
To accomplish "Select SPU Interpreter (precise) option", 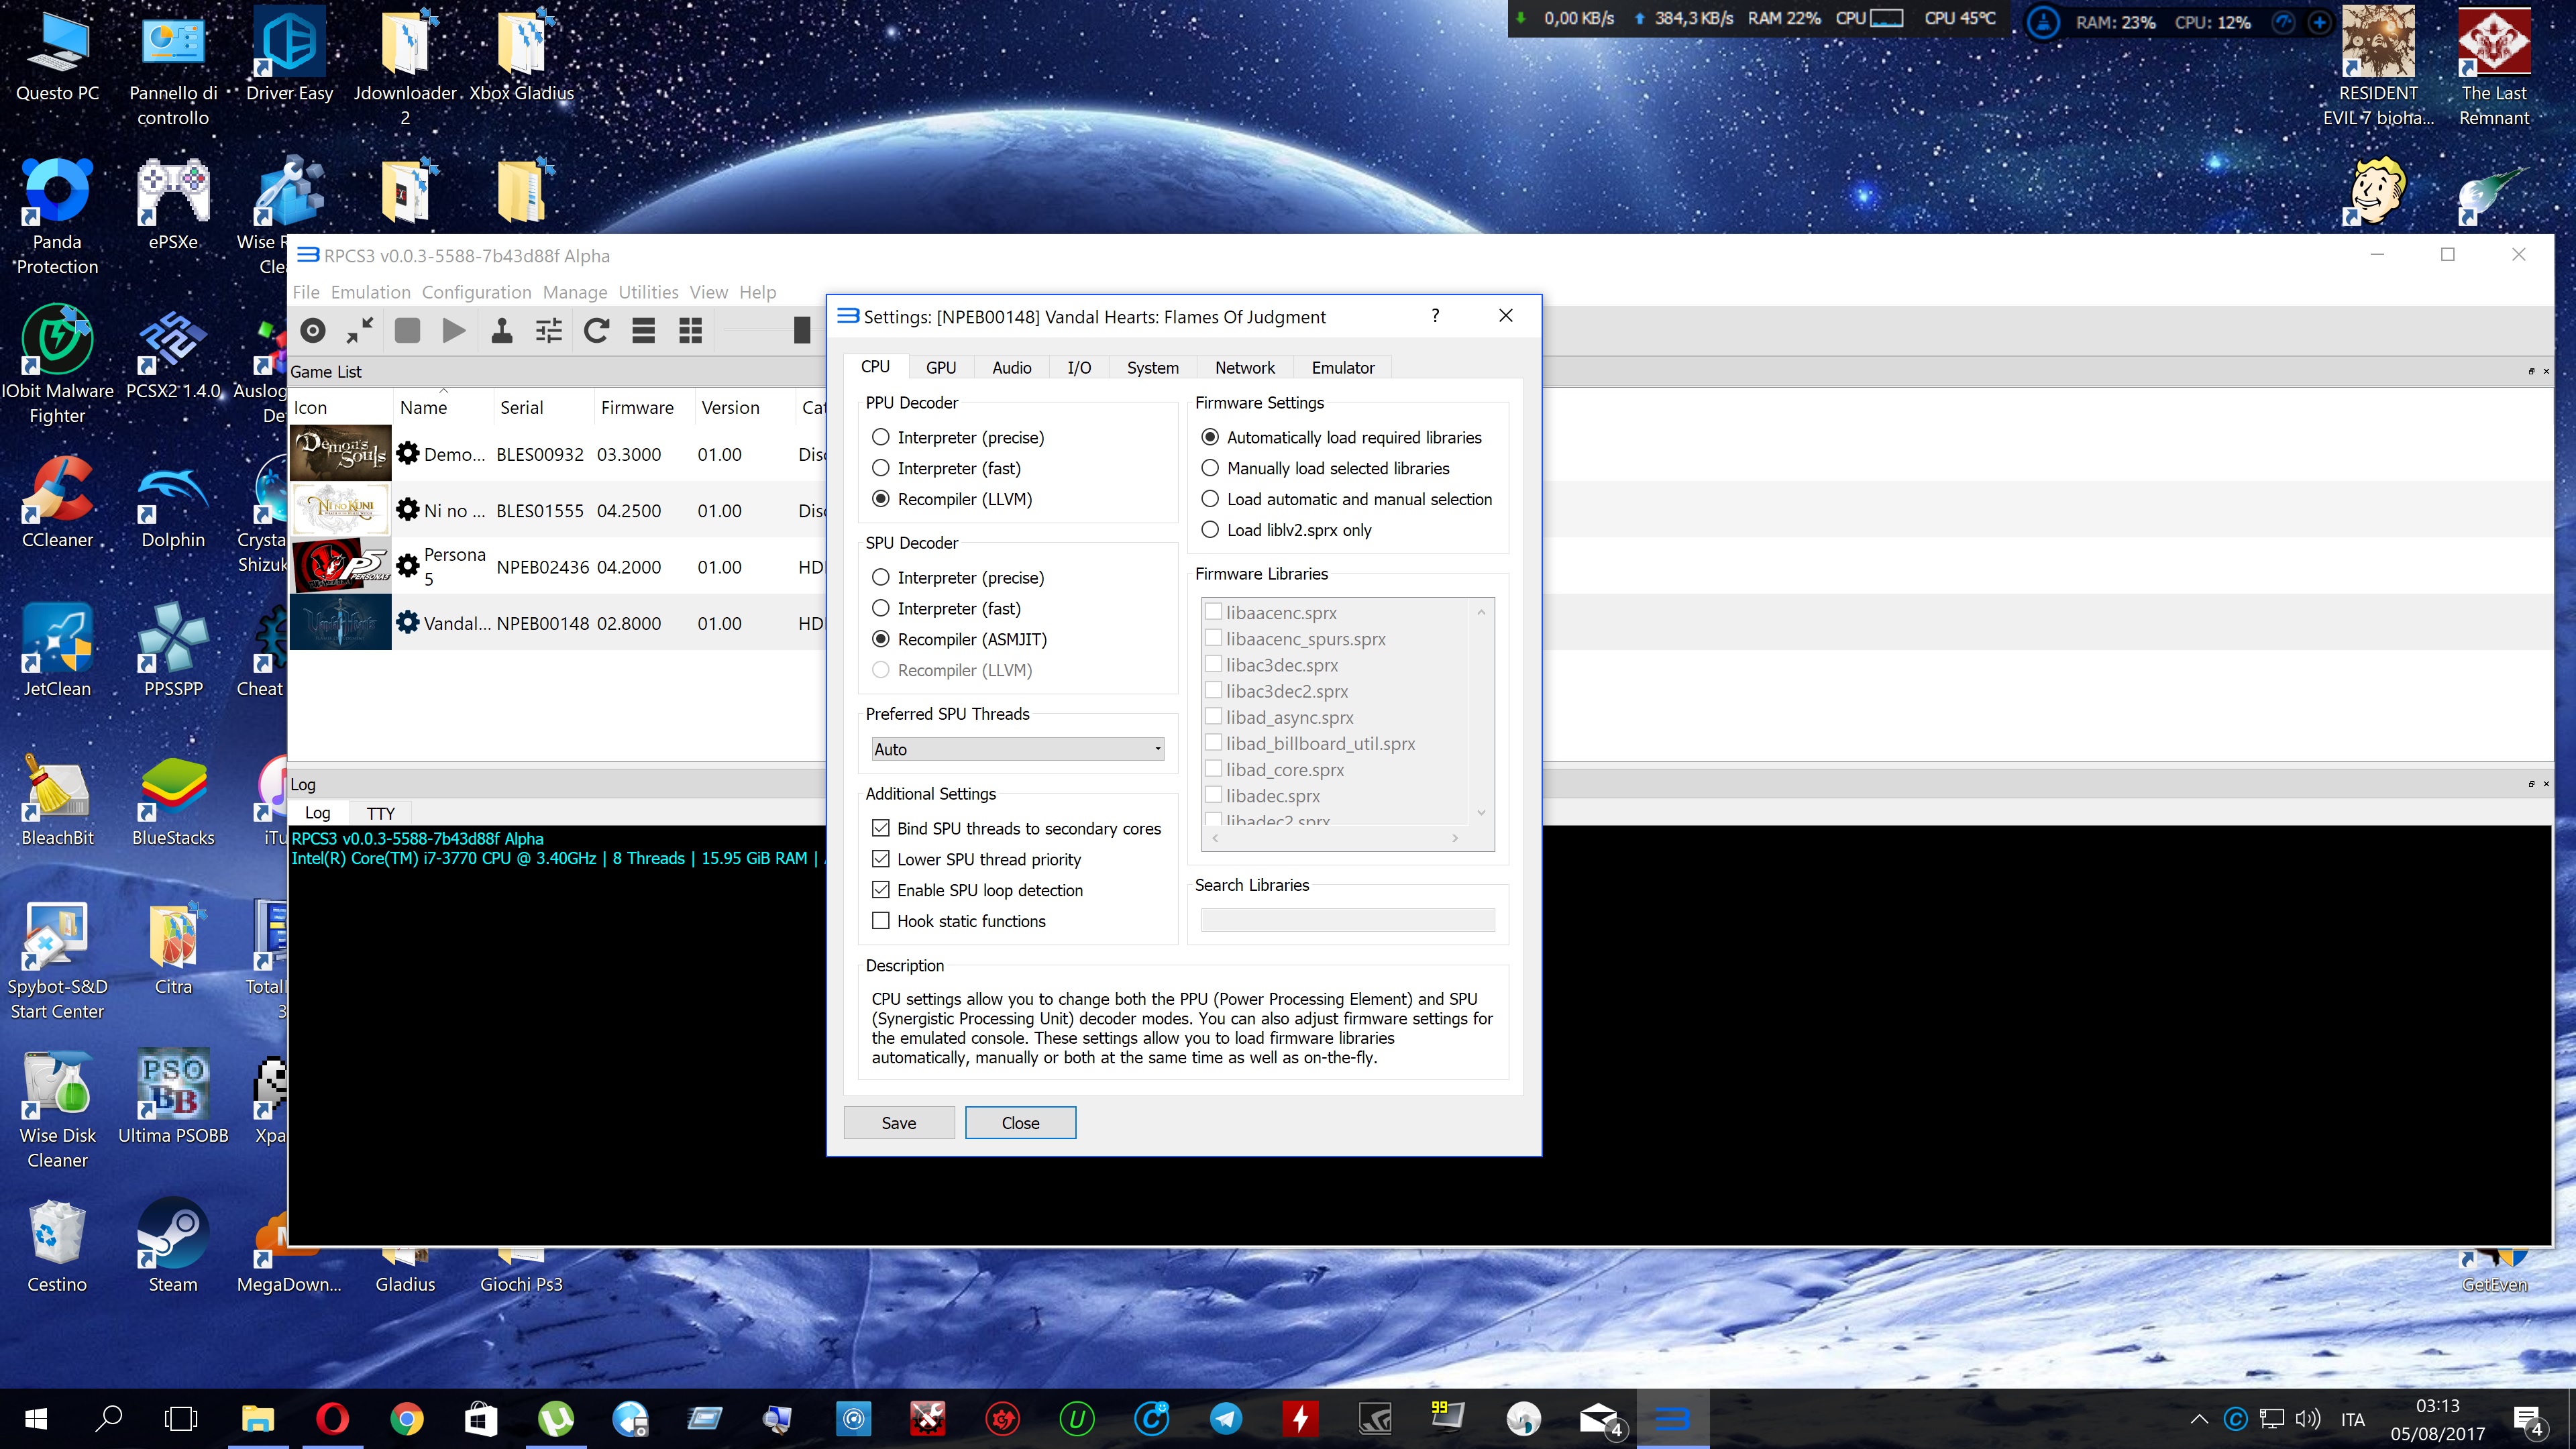I will click(x=958, y=577).
